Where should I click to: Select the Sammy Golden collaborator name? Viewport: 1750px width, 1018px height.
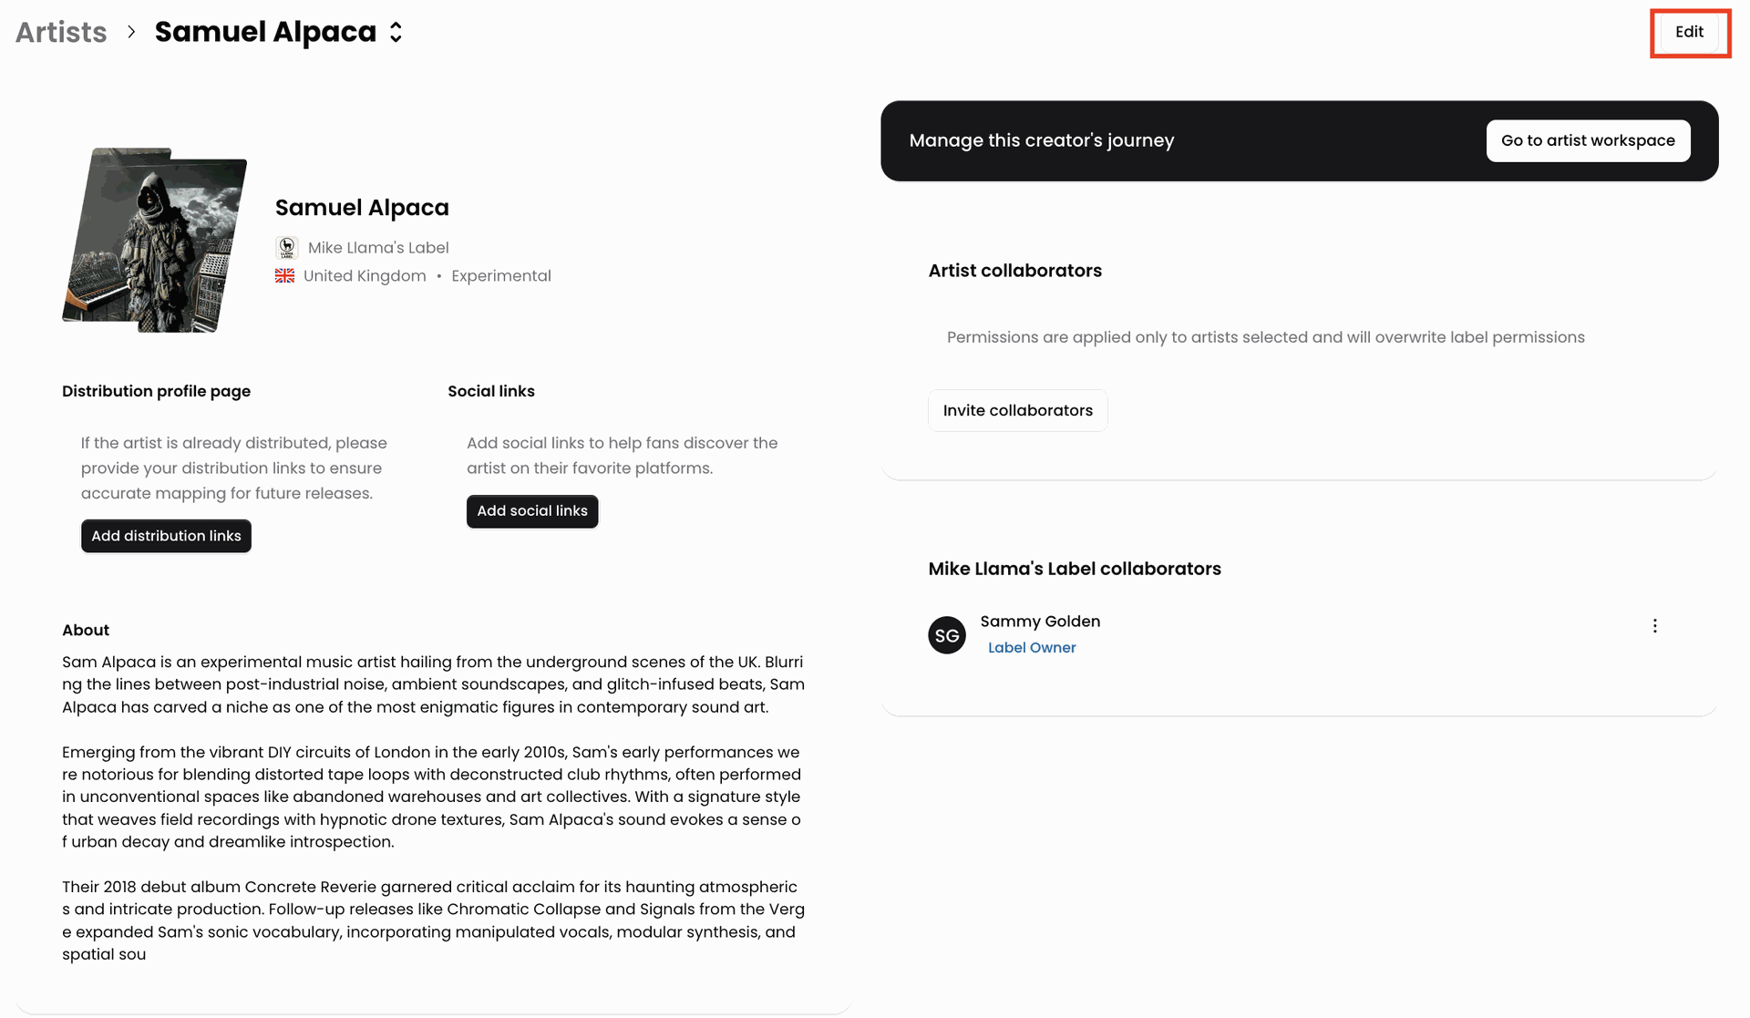[1040, 622]
